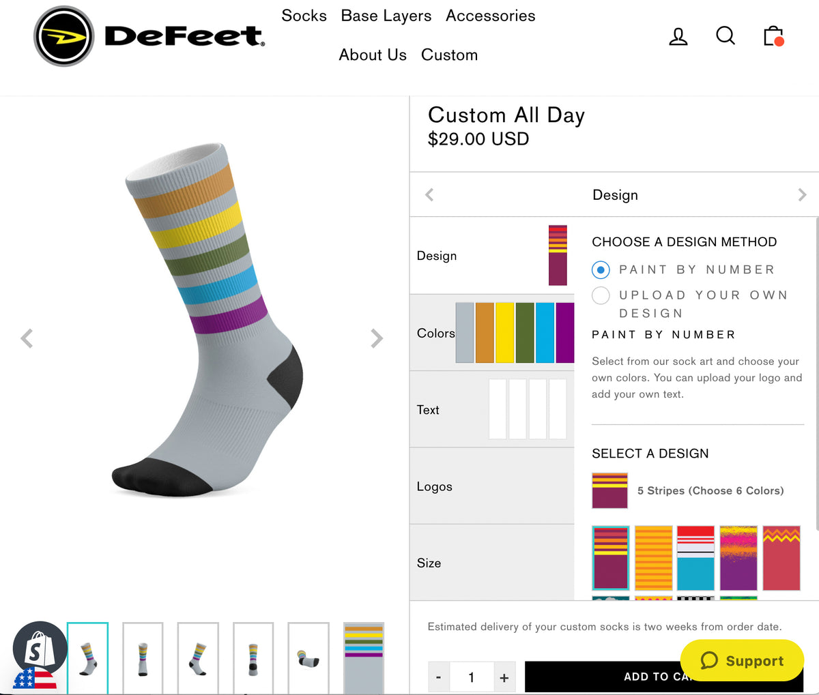This screenshot has width=819, height=695.
Task: Decrease quantity with minus button
Action: (x=438, y=677)
